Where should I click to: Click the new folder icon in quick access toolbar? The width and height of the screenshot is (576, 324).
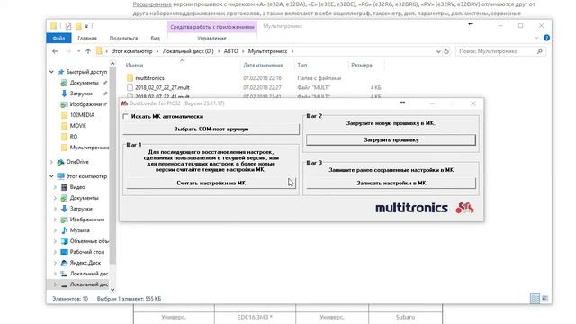point(78,26)
